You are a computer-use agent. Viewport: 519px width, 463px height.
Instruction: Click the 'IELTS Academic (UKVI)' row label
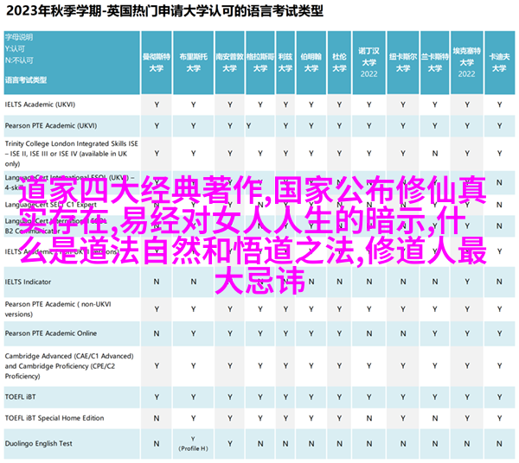coord(40,105)
